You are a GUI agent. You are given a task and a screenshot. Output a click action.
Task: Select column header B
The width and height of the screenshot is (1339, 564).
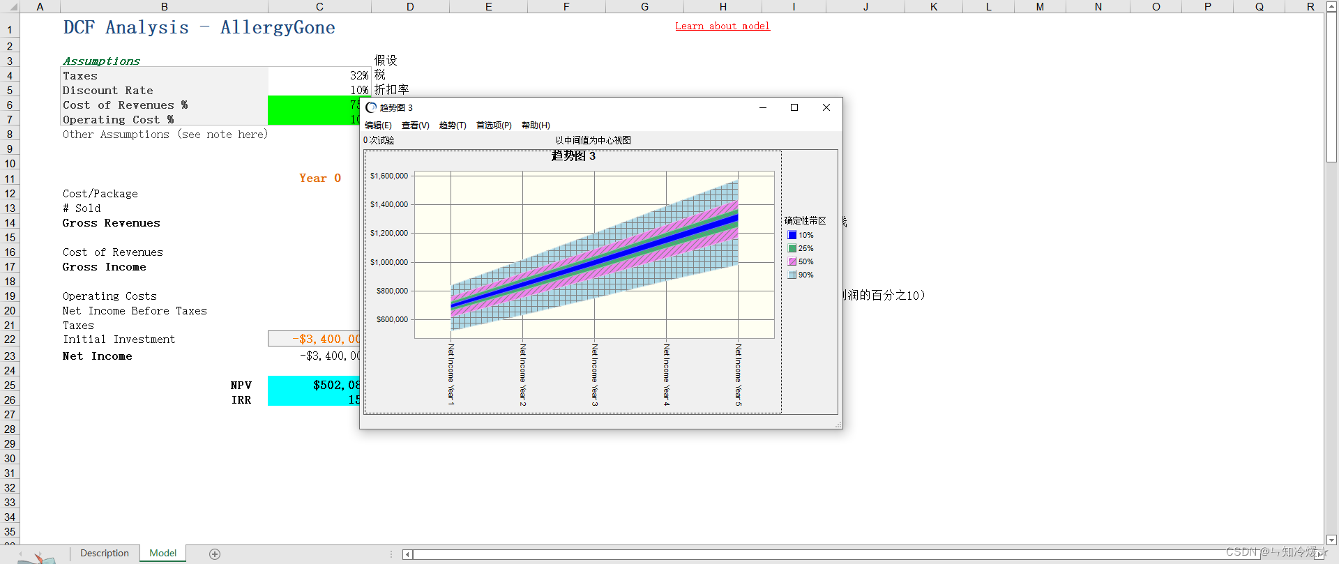[164, 6]
